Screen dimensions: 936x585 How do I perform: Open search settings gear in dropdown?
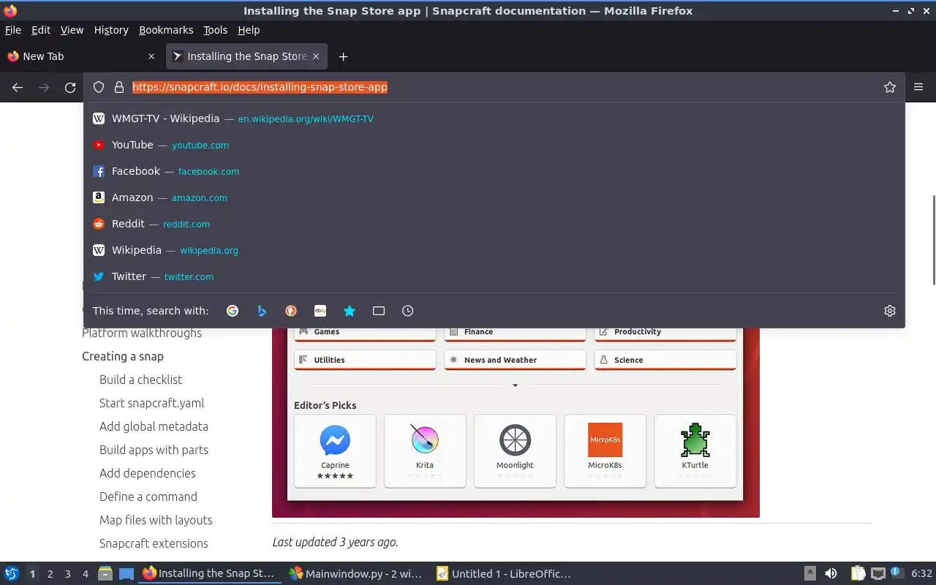890,311
